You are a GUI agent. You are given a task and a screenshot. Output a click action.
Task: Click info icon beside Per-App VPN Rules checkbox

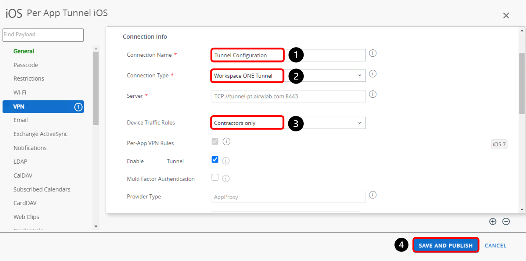pos(226,142)
